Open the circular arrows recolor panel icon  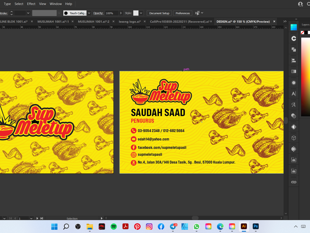pyautogui.click(x=294, y=149)
